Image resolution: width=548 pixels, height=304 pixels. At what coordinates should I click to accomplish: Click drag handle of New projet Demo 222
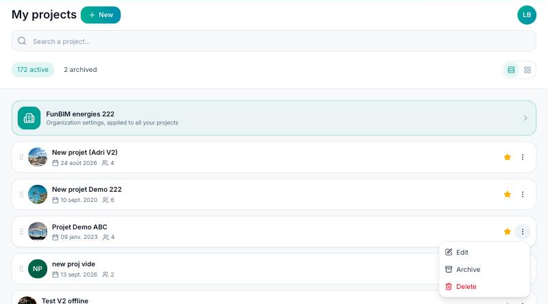pos(21,194)
